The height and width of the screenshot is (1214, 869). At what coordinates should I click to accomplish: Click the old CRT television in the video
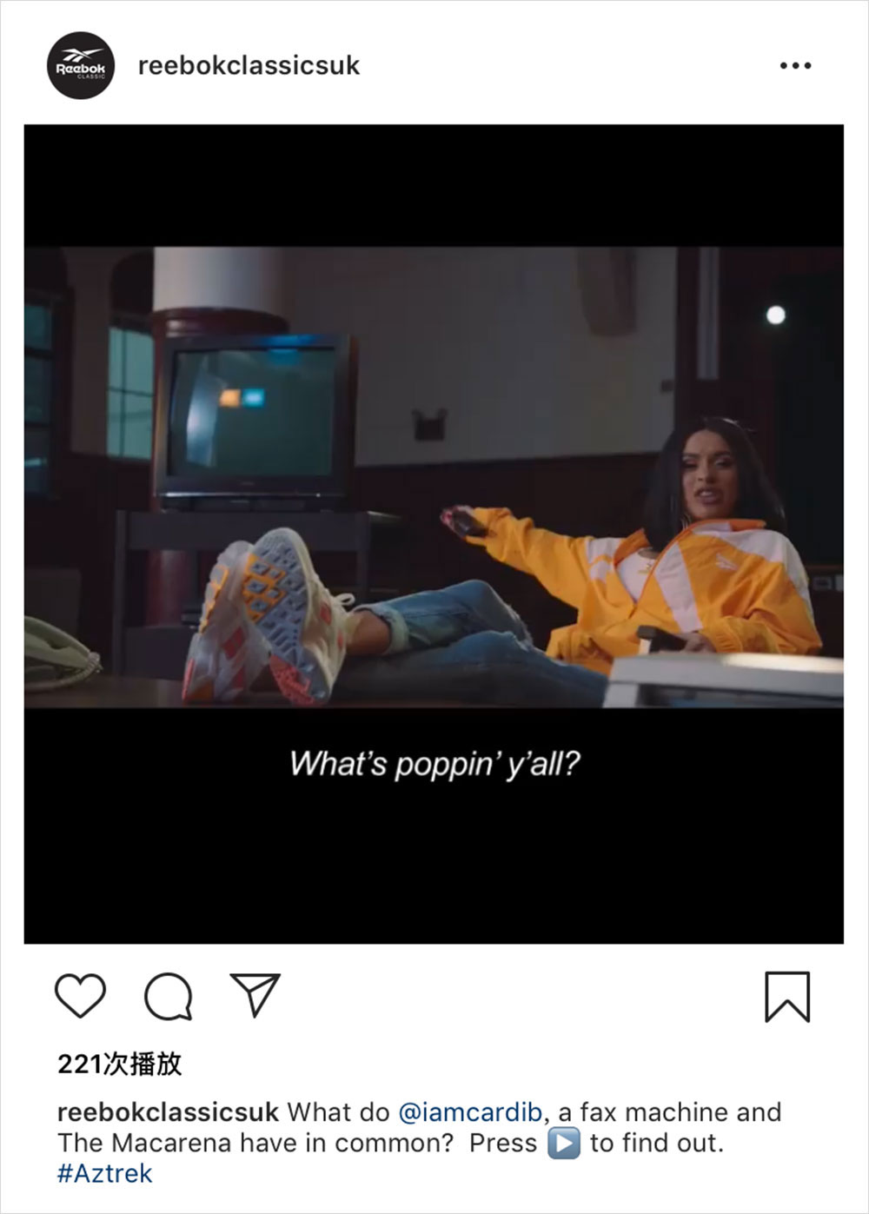pyautogui.click(x=253, y=421)
